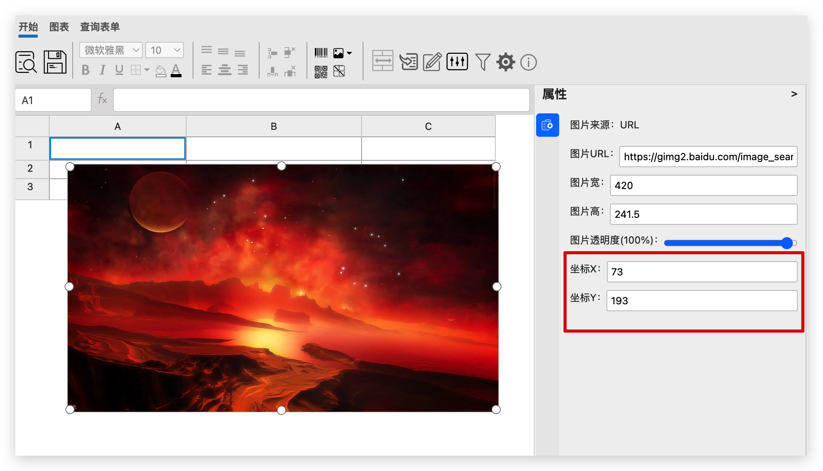Image resolution: width=823 pixels, height=471 pixels.
Task: Click the remove horizontal expand icon
Action: coord(290,52)
